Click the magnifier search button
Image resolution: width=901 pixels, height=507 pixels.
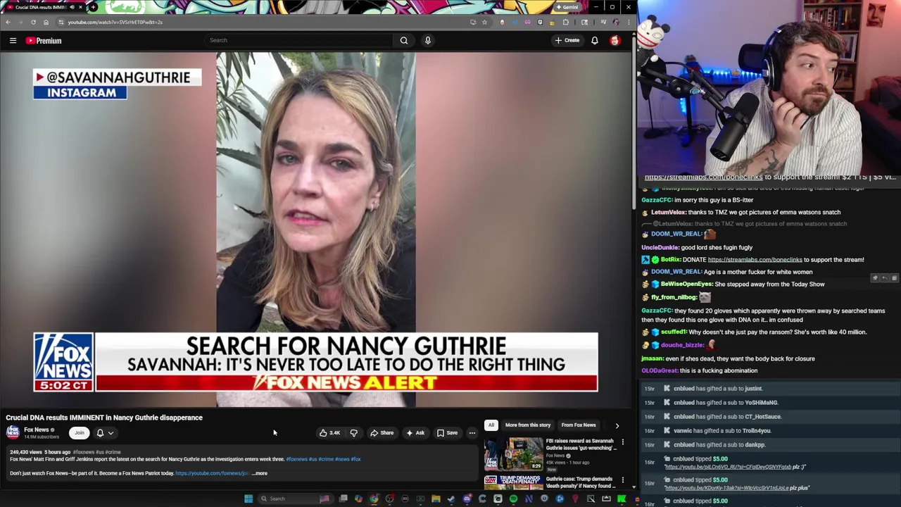[x=404, y=40]
